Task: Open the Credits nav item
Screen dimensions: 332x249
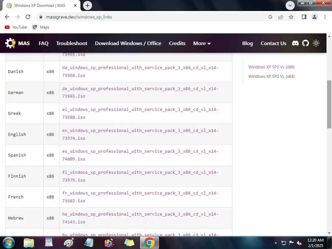Action: tap(177, 43)
